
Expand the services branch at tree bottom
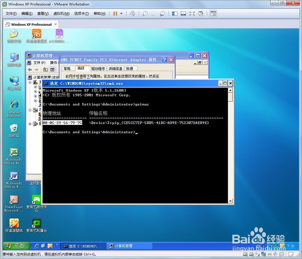(30, 124)
